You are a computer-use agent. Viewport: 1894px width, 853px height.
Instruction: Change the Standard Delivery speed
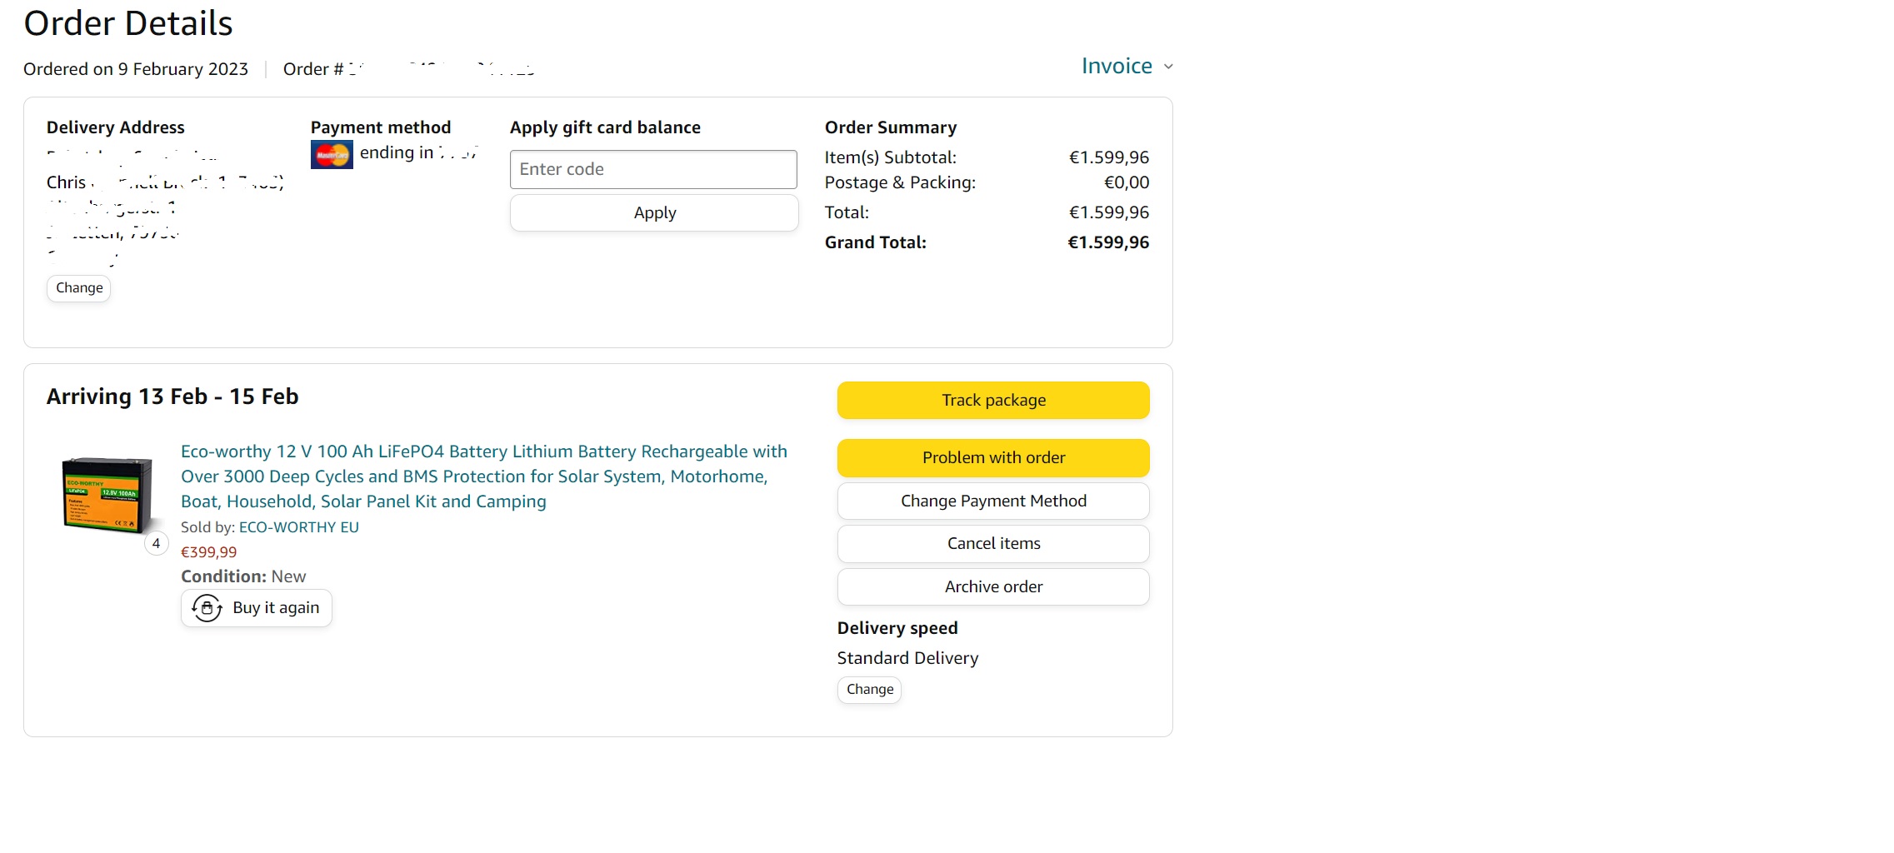(x=869, y=690)
